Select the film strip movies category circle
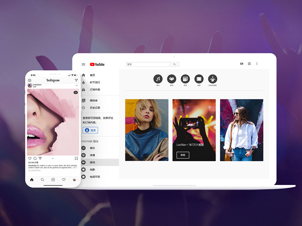 tap(199, 79)
